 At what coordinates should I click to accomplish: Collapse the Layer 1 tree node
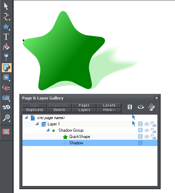point(37,124)
